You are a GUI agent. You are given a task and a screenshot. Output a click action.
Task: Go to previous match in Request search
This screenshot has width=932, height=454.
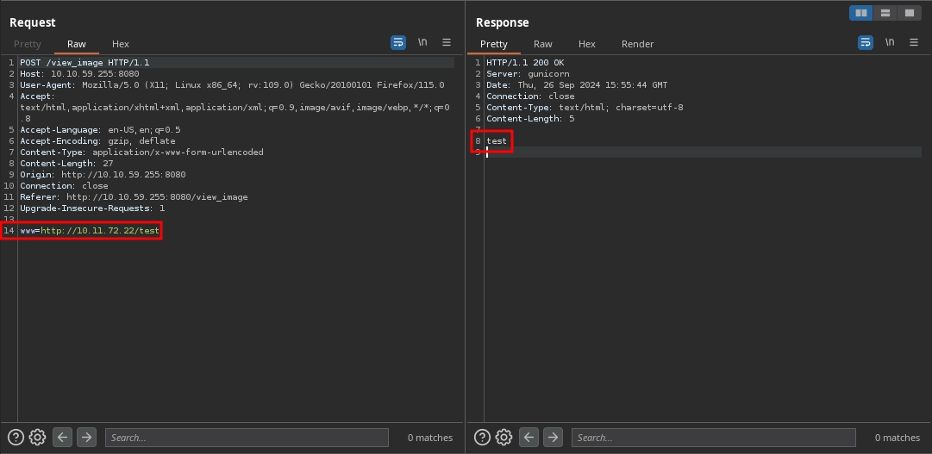pos(62,438)
